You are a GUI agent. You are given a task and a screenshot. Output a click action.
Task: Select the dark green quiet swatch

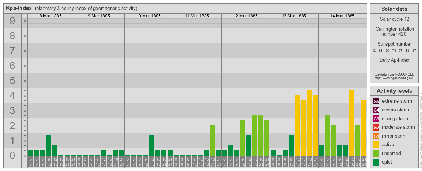(x=376, y=162)
